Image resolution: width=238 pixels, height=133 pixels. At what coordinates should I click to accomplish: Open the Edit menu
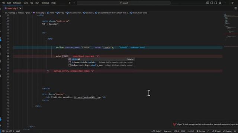tap(9, 3)
